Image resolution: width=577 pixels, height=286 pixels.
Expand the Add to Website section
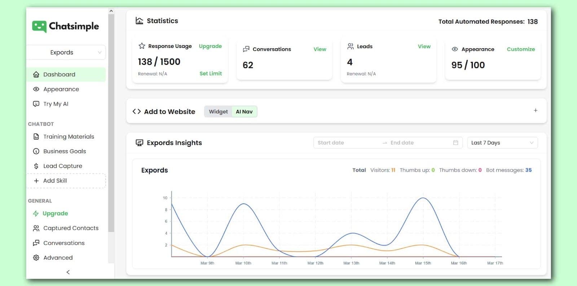[x=536, y=111]
